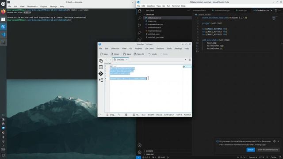Click the INSERT mode toggle in Kate status bar
The image size is (283, 159).
coord(151,115)
